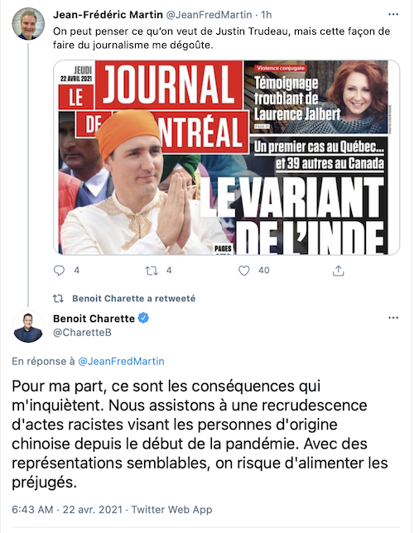414x533 pixels.
Task: Open the Journal de Montréal cover image
Action: click(227, 157)
